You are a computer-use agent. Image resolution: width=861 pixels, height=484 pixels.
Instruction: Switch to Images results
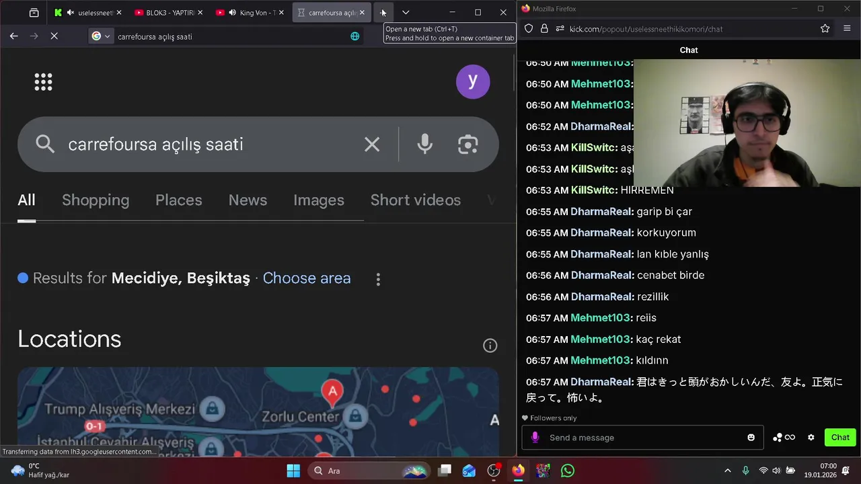[319, 200]
